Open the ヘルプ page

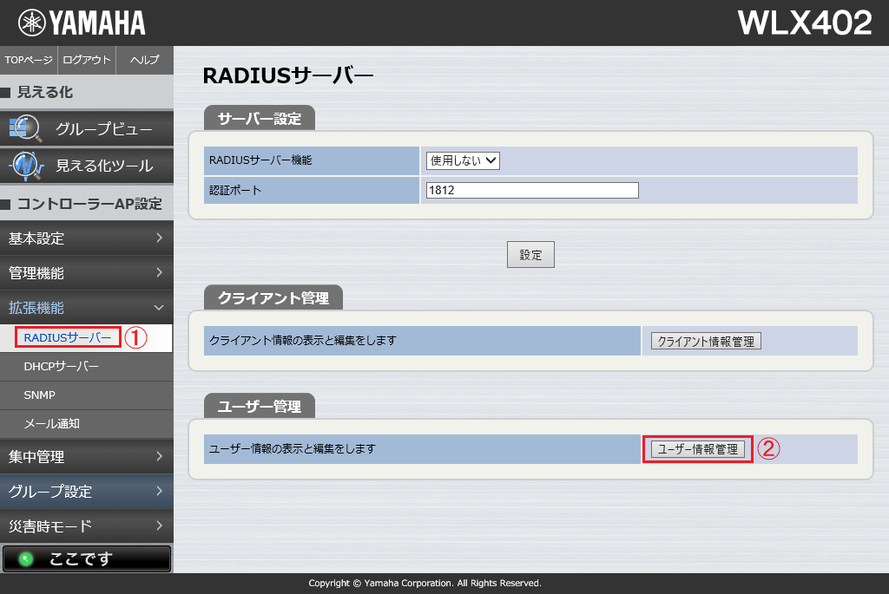coord(144,61)
